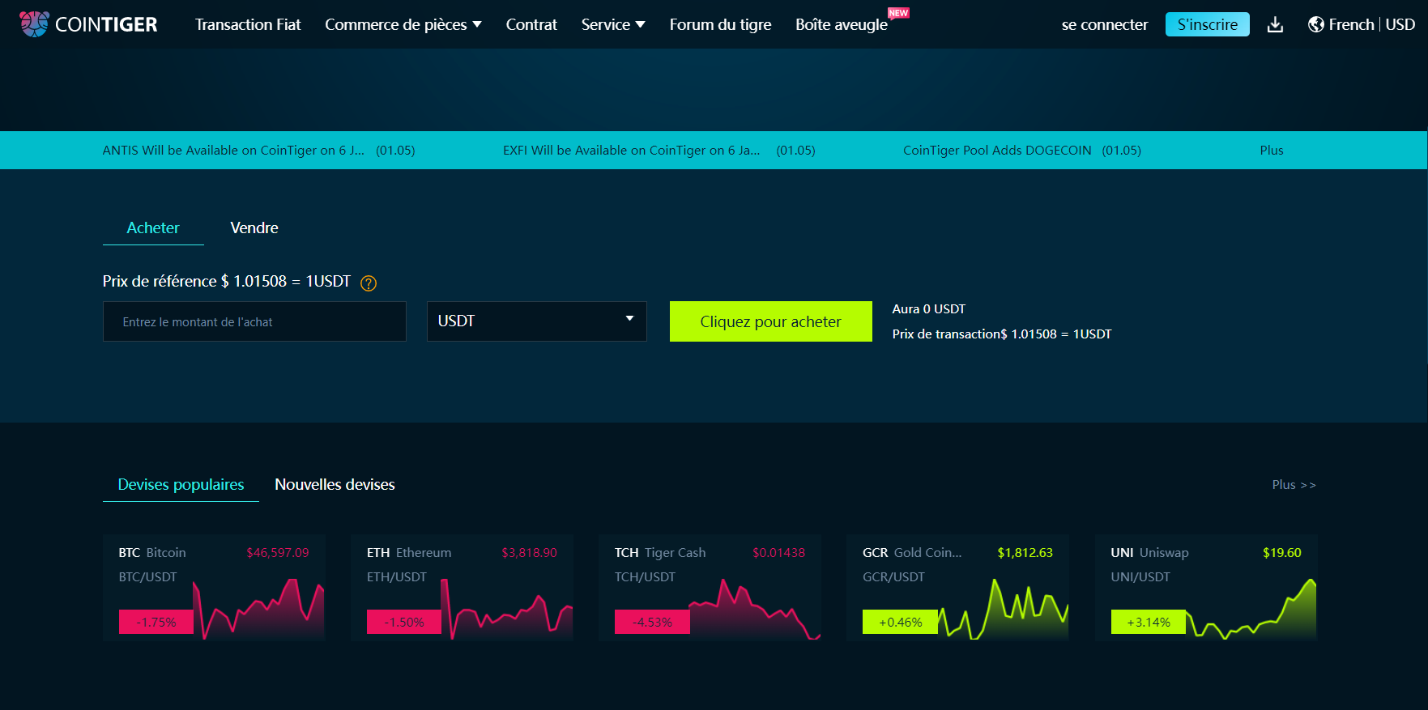Open the French language selector
This screenshot has height=710, width=1428.
click(1351, 24)
